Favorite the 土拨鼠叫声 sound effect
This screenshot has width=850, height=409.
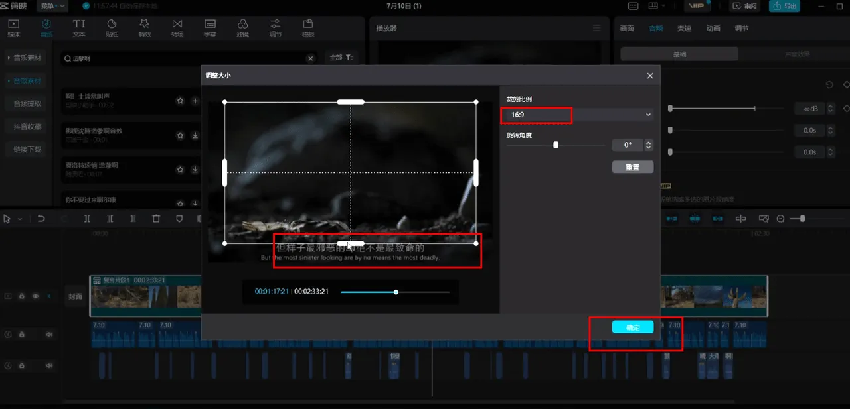pyautogui.click(x=180, y=101)
